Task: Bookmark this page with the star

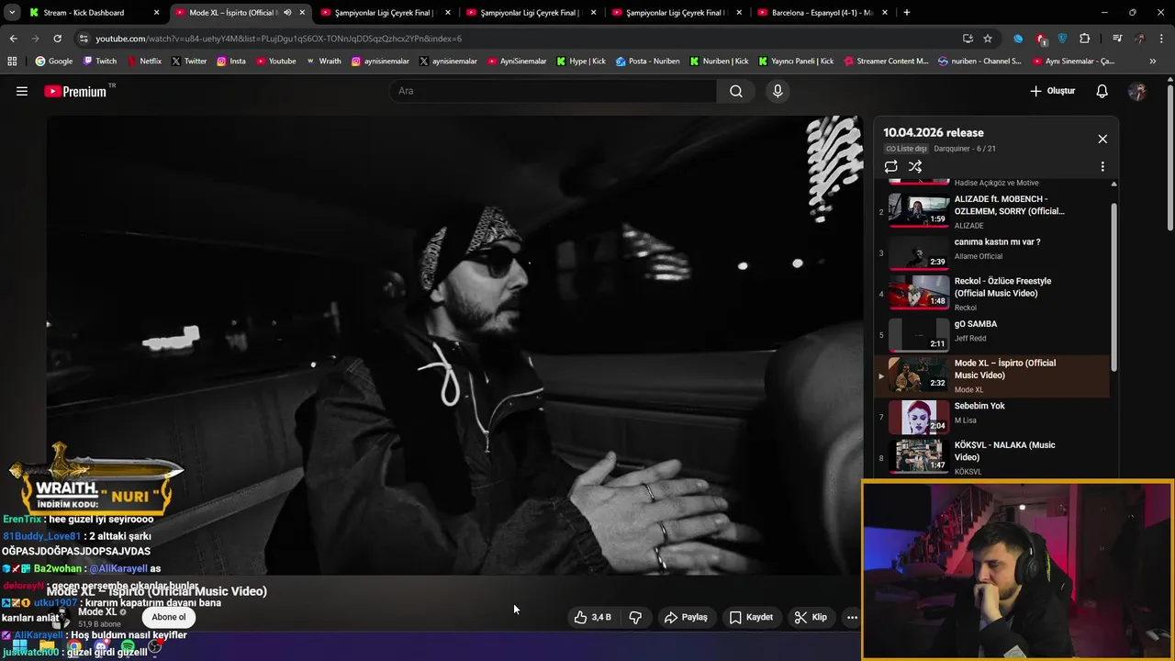Action: pyautogui.click(x=988, y=39)
